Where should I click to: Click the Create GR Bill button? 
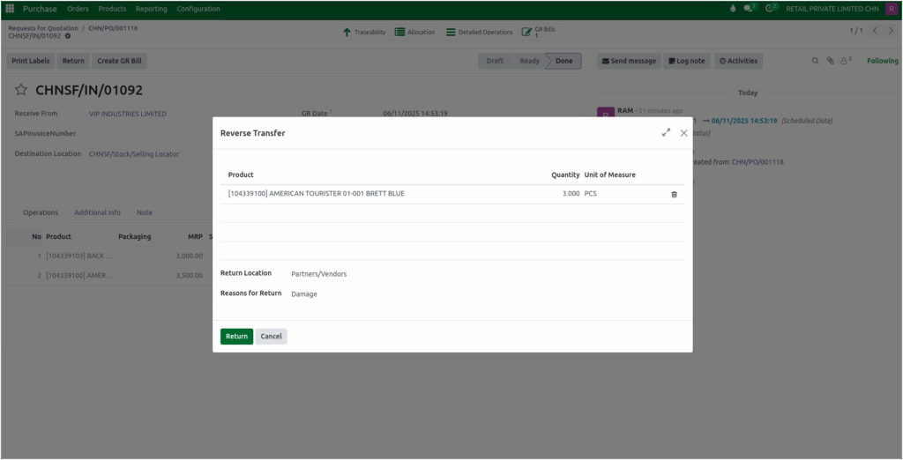pyautogui.click(x=119, y=61)
